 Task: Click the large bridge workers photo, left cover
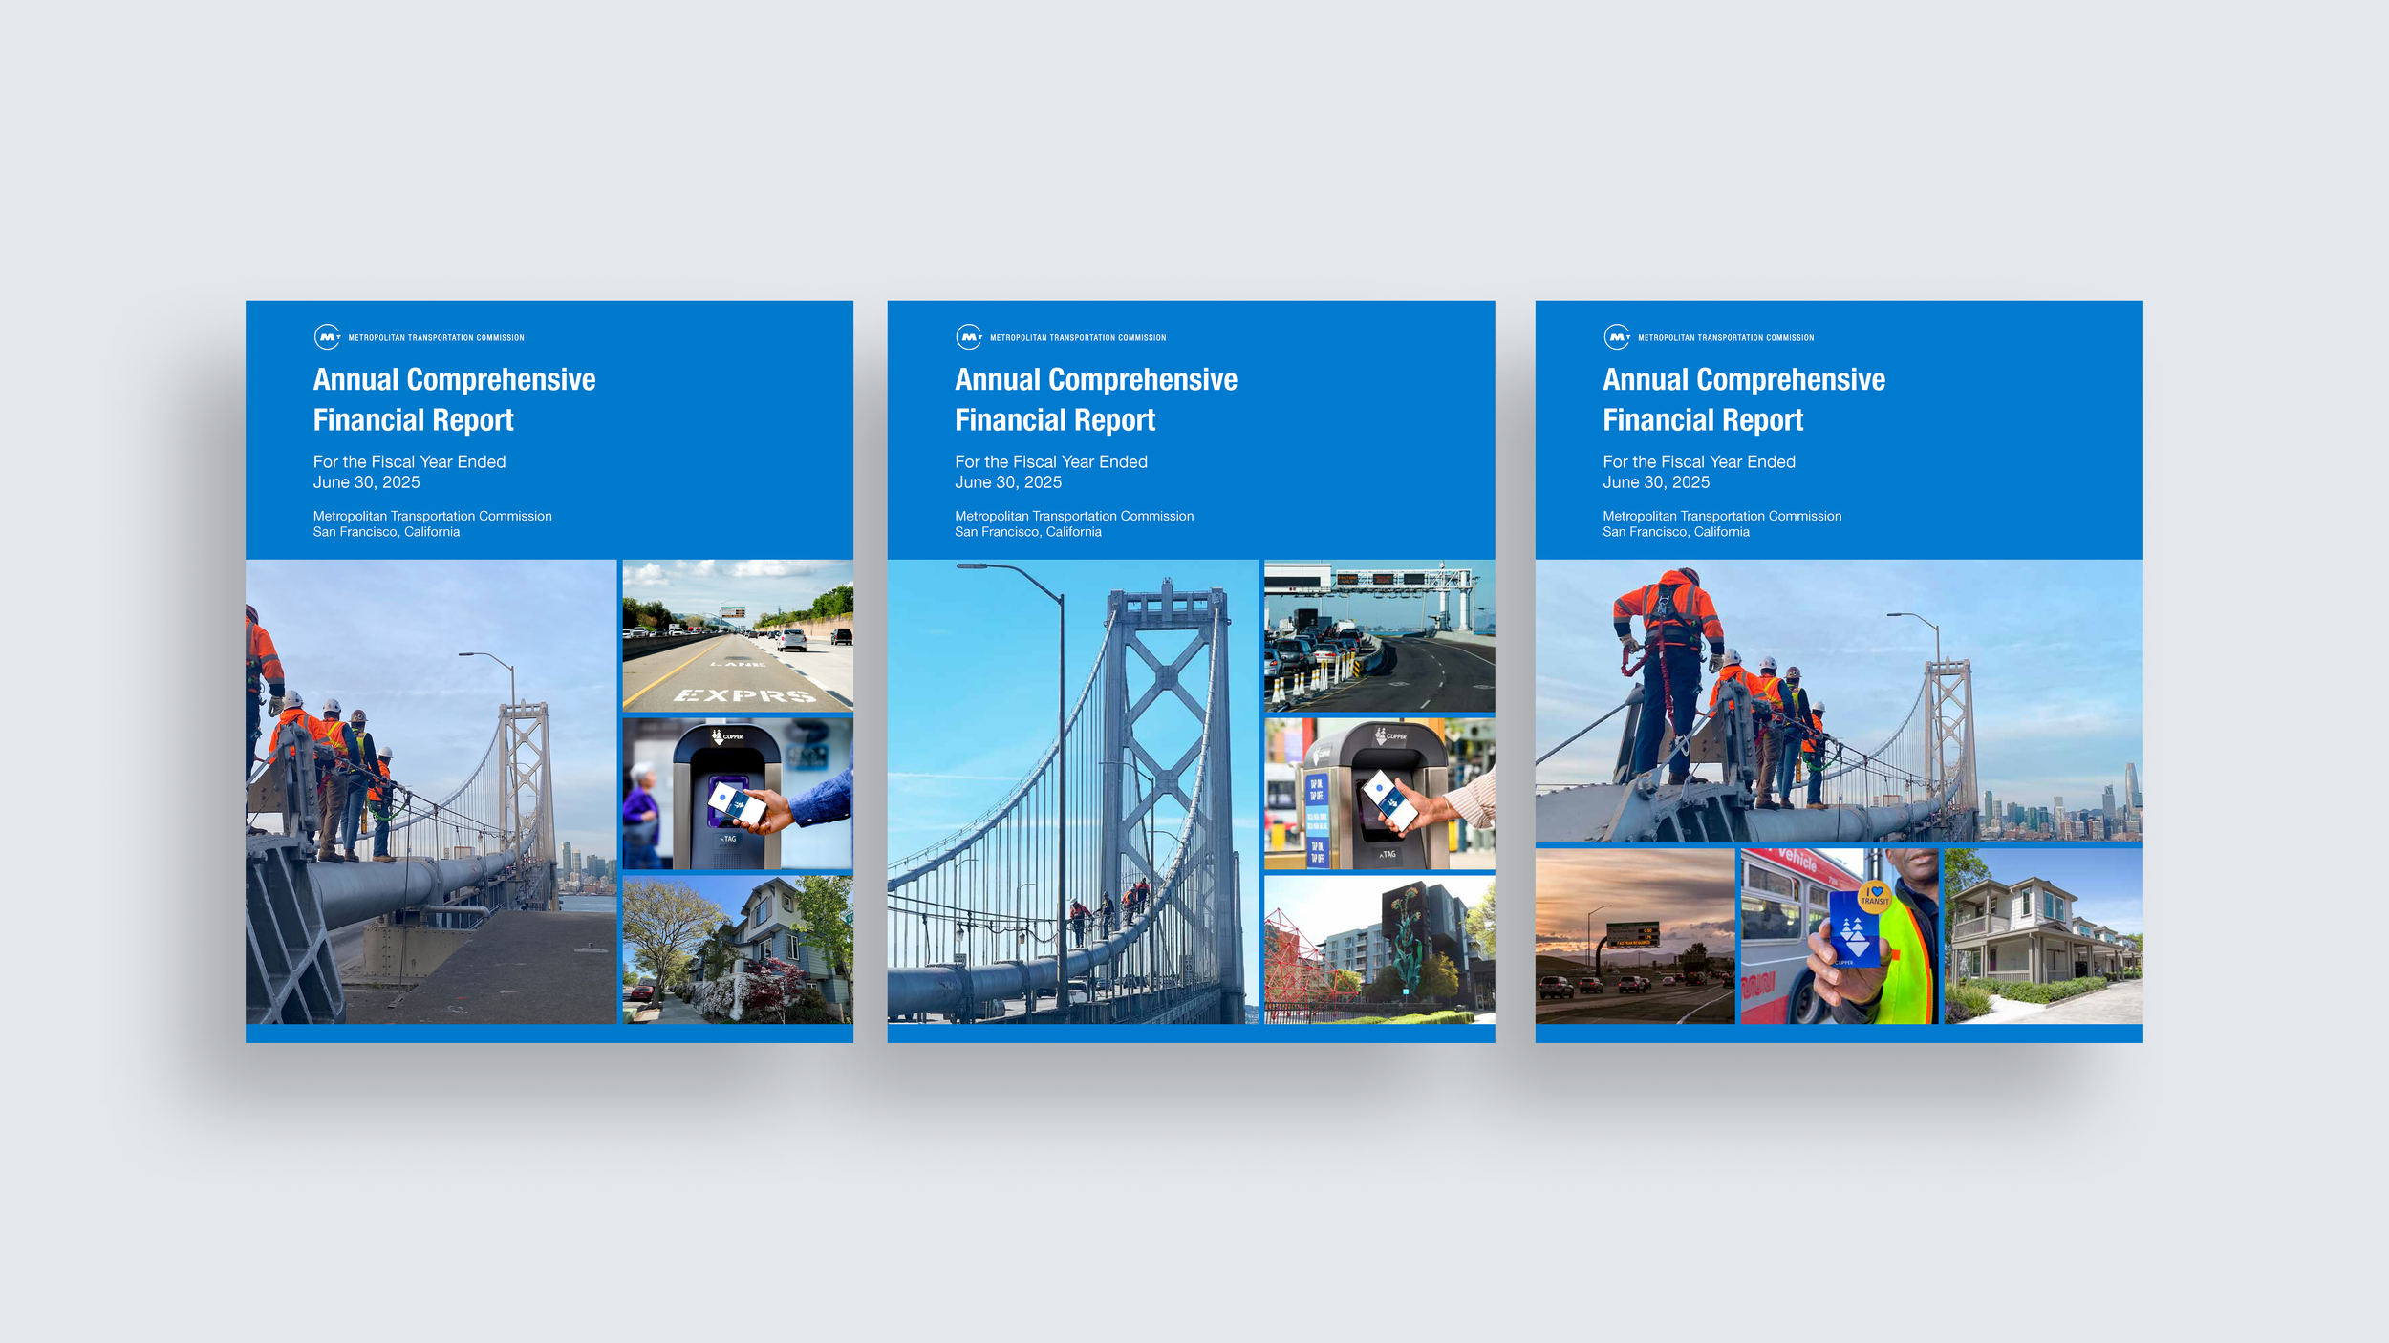coord(430,791)
